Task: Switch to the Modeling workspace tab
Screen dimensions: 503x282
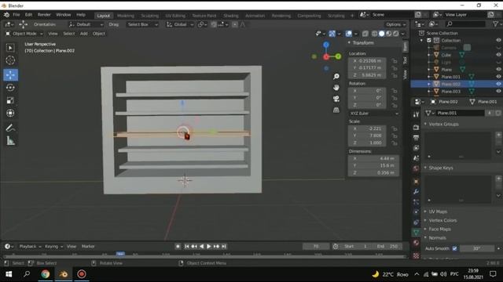Action: coord(126,16)
